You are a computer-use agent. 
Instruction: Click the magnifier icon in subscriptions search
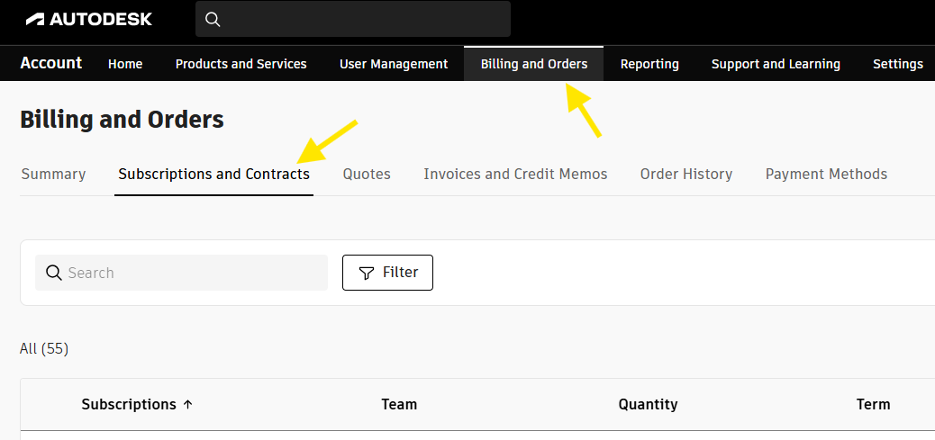[53, 273]
